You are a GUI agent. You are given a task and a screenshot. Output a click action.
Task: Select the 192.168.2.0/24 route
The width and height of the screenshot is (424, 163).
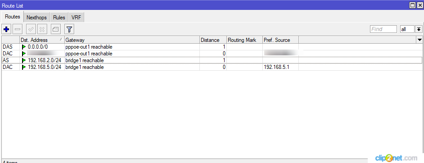(x=212, y=60)
